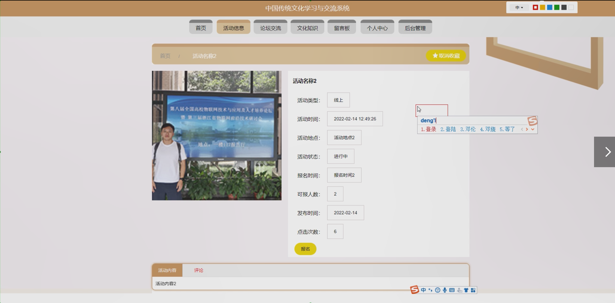Click the Sogou user account icon
Viewport: 615px width, 303px height.
pyautogui.click(x=459, y=290)
